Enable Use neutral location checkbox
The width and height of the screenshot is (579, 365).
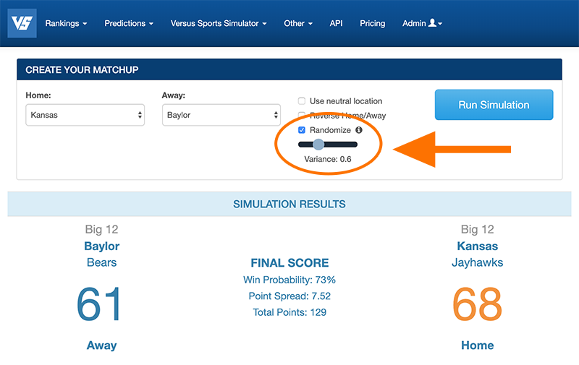click(x=302, y=101)
